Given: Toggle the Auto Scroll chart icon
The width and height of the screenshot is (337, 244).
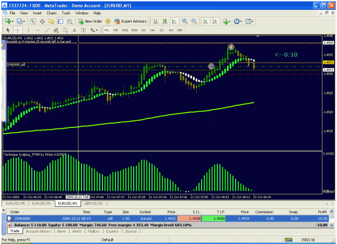Looking at the screenshot, I should pyautogui.click(x=205, y=21).
